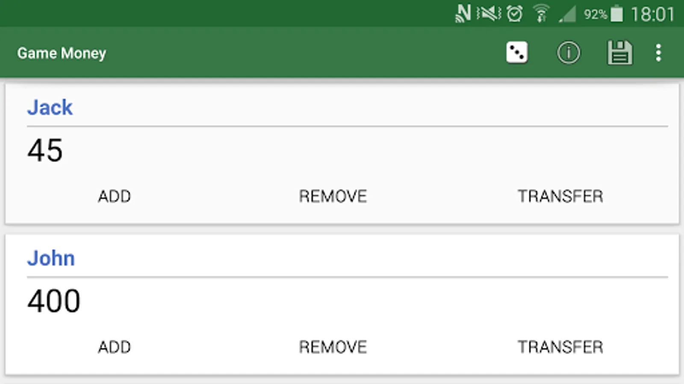Tap the alarm clock status icon
This screenshot has width=684, height=384.
click(514, 14)
